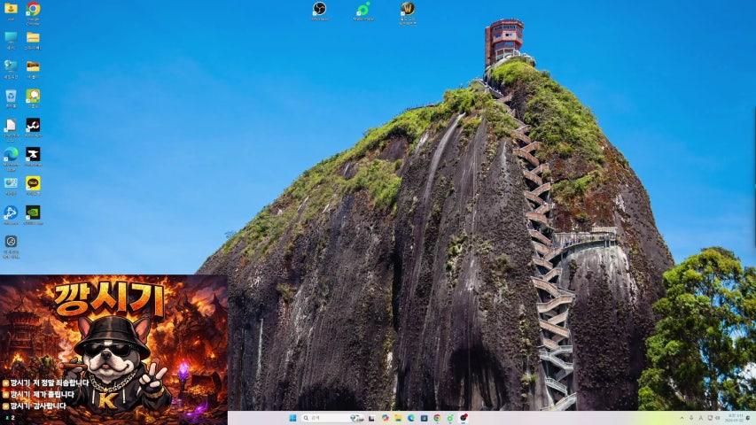Open Copilot from the taskbar
Image resolution: width=756 pixels, height=425 pixels.
tap(386, 418)
